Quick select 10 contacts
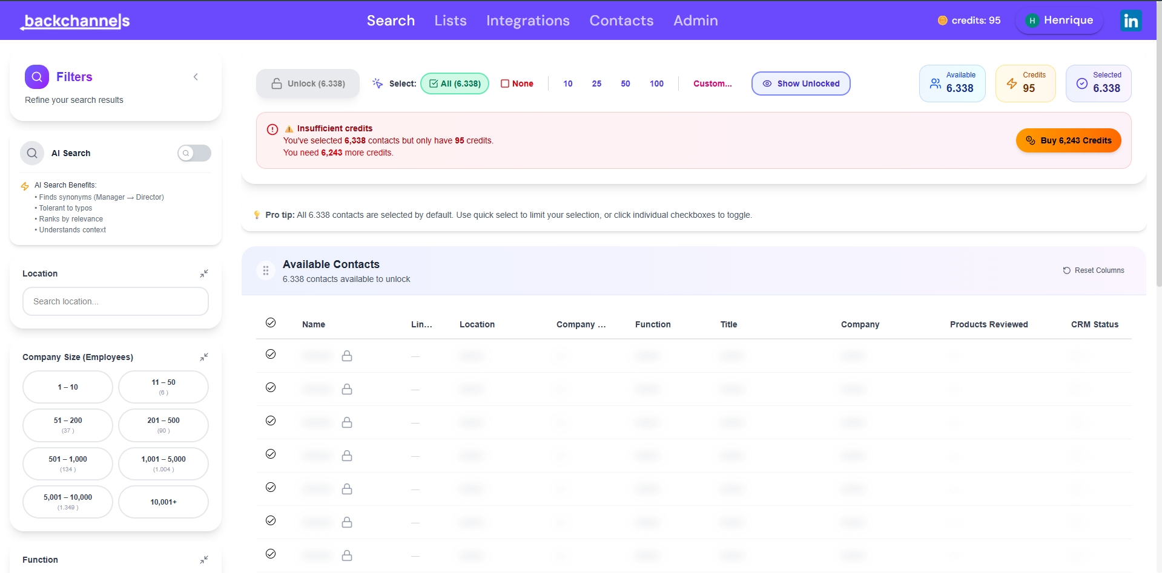Viewport: 1162px width, 573px height. pos(568,83)
